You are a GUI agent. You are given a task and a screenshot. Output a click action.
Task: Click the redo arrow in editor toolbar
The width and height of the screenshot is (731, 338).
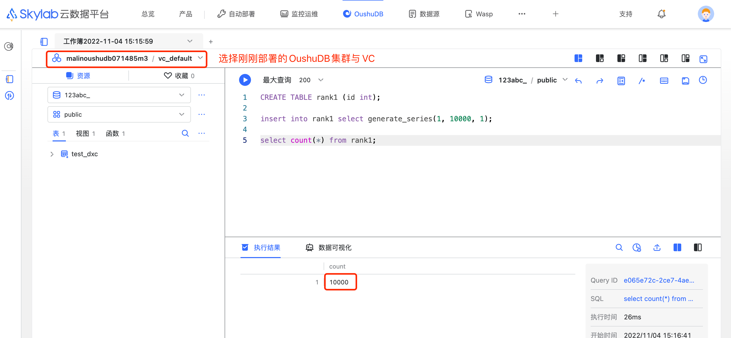click(x=600, y=81)
